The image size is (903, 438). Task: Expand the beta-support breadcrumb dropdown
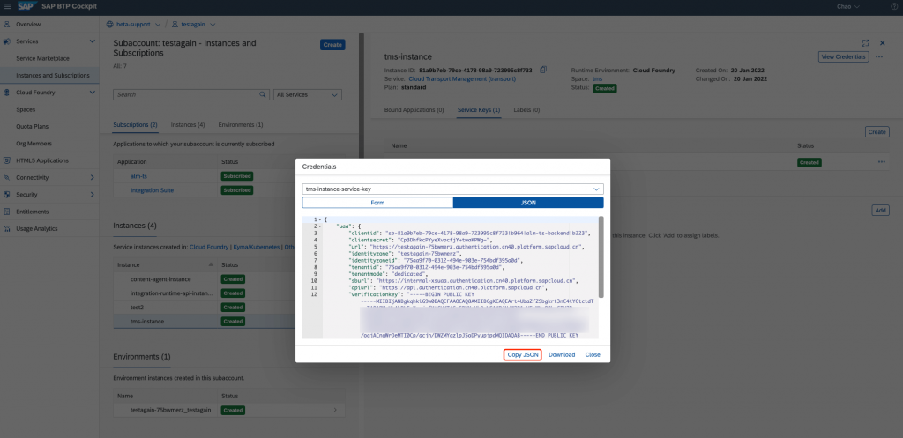(x=157, y=25)
